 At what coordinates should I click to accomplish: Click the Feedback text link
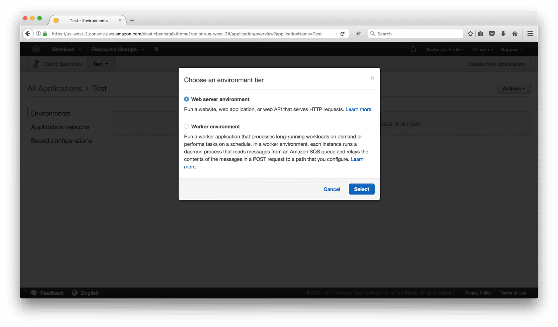52,293
